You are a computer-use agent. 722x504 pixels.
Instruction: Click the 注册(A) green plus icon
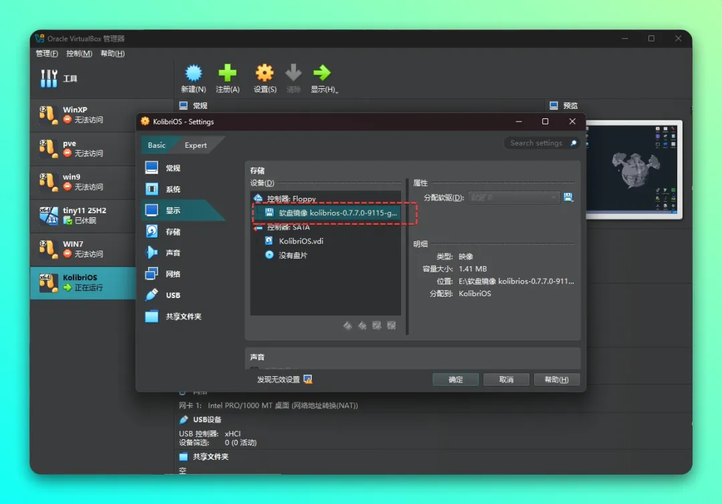[x=227, y=73]
